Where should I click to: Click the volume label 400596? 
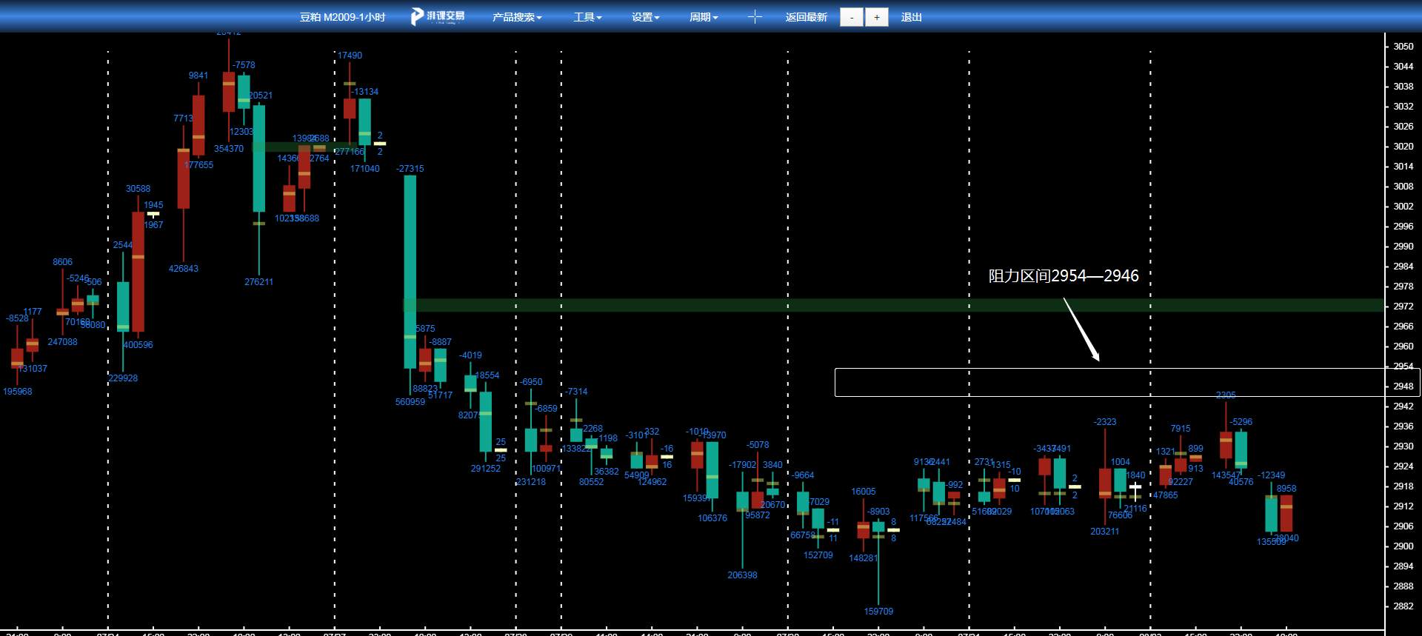(138, 345)
